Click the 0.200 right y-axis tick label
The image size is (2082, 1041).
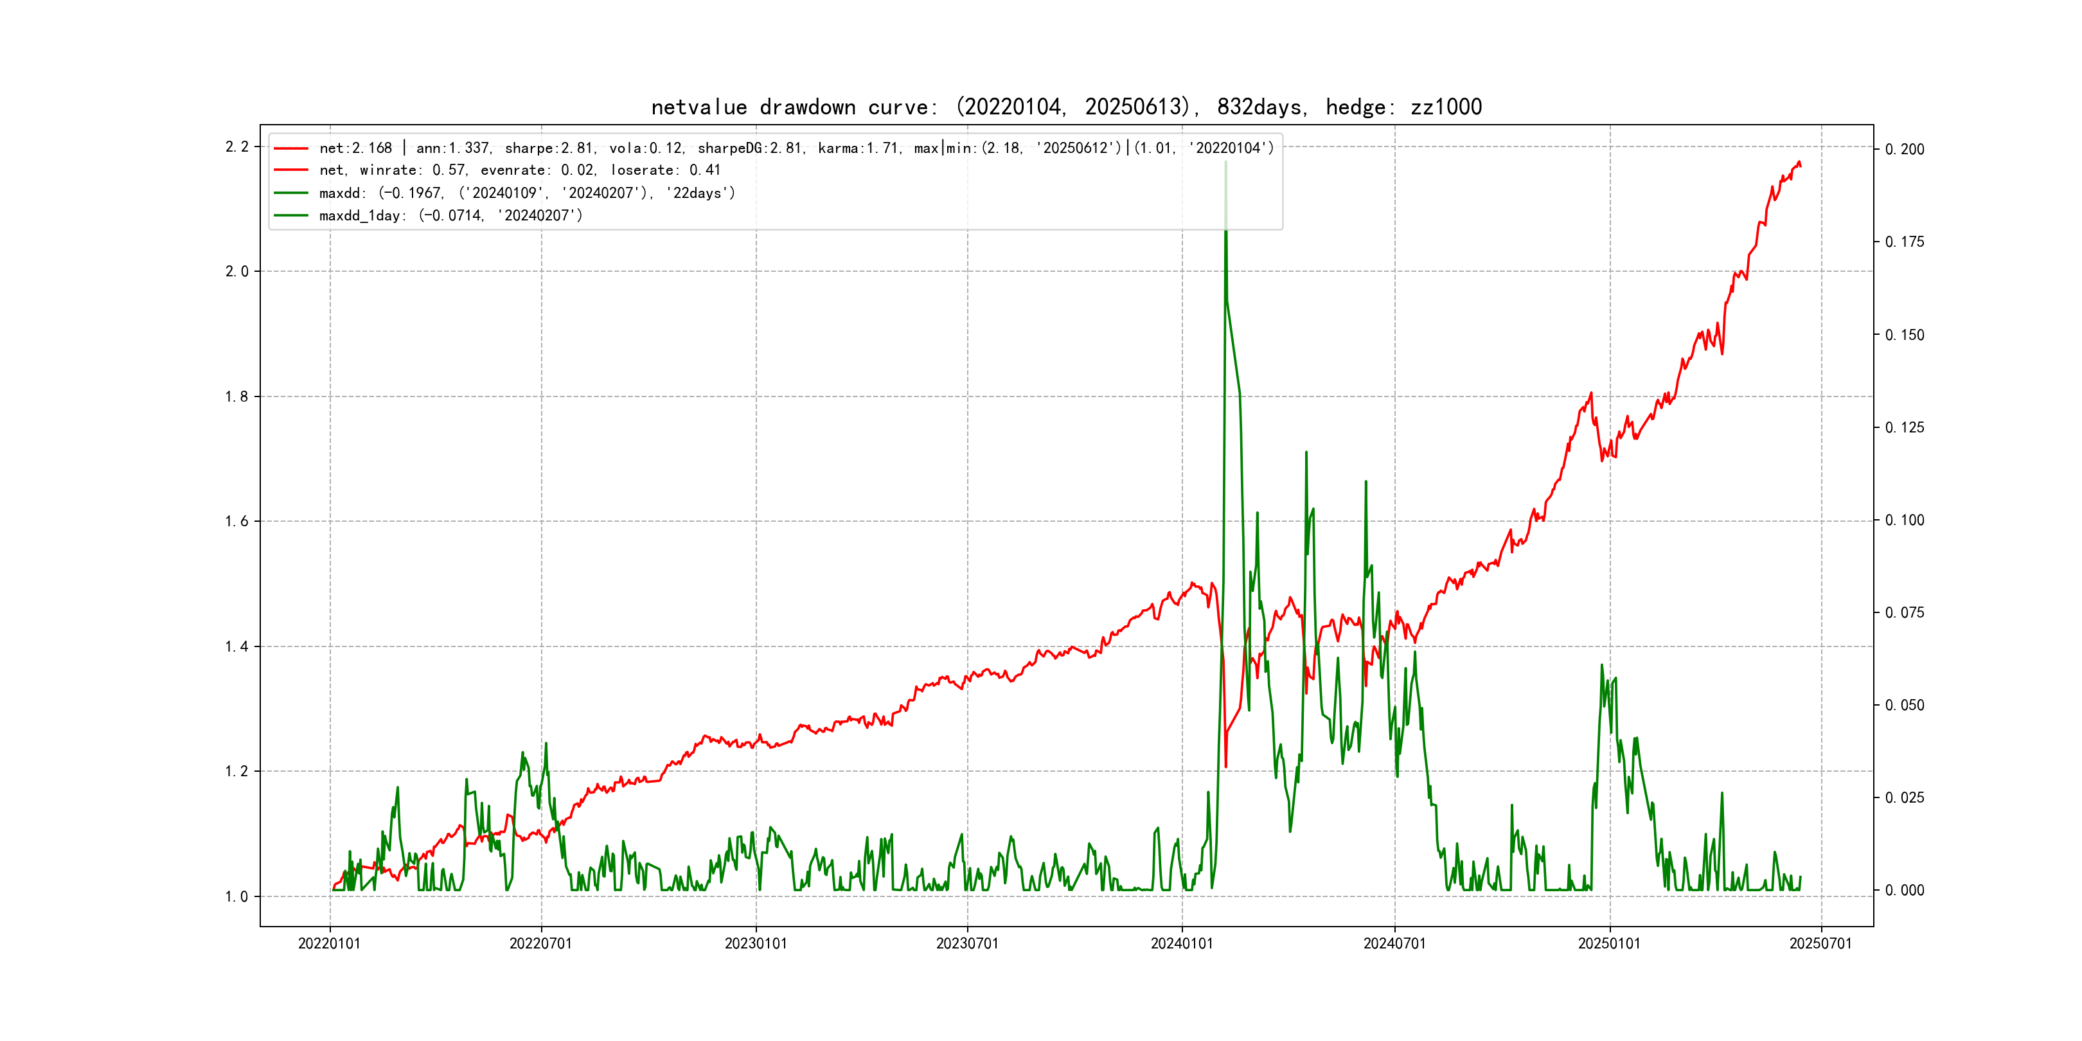tap(1904, 150)
